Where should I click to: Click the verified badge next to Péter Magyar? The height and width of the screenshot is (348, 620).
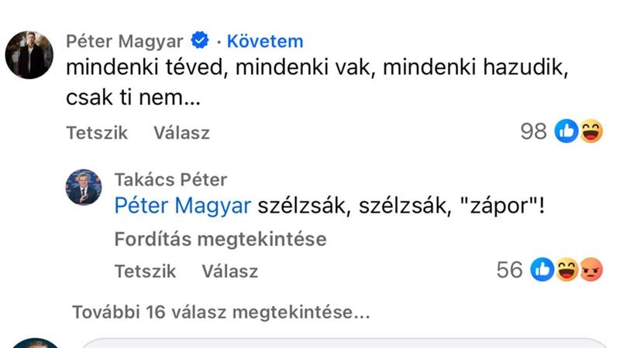tap(201, 41)
